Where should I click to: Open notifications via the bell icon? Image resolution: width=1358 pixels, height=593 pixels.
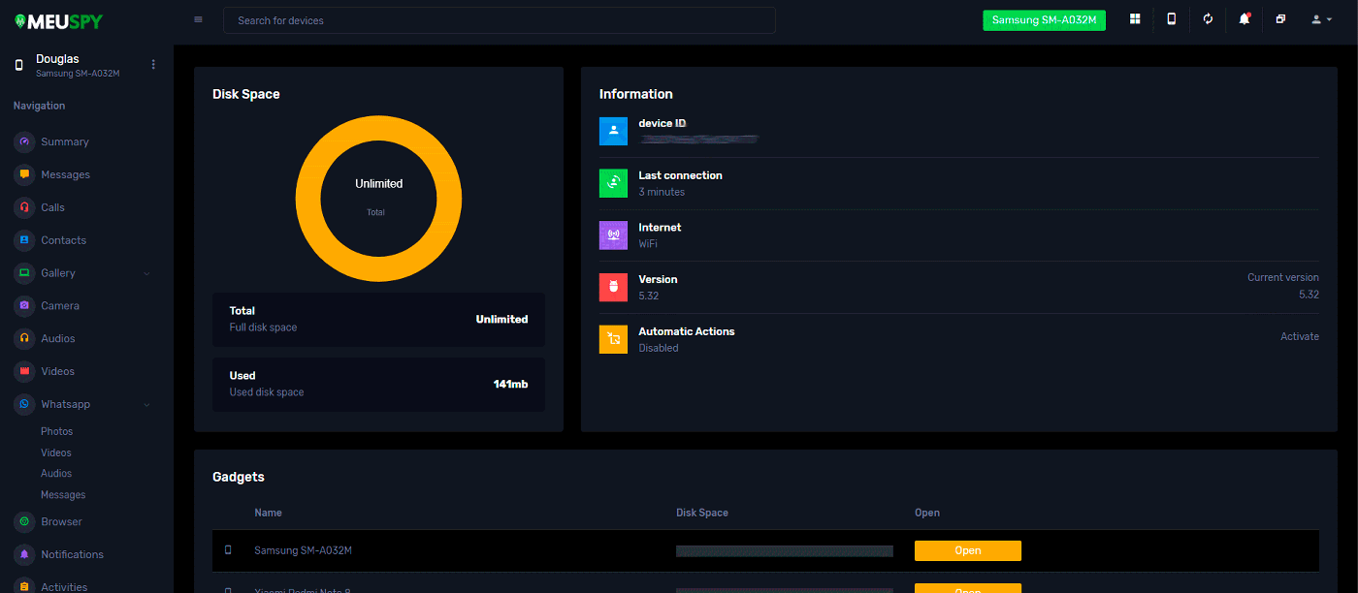coord(1244,19)
